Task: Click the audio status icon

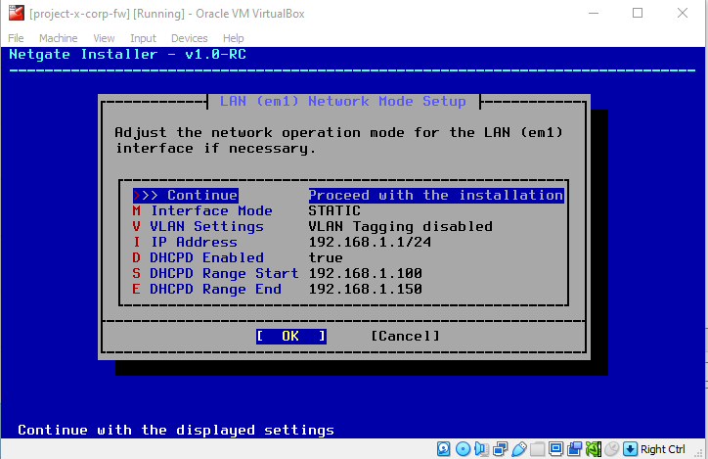Action: [x=481, y=449]
